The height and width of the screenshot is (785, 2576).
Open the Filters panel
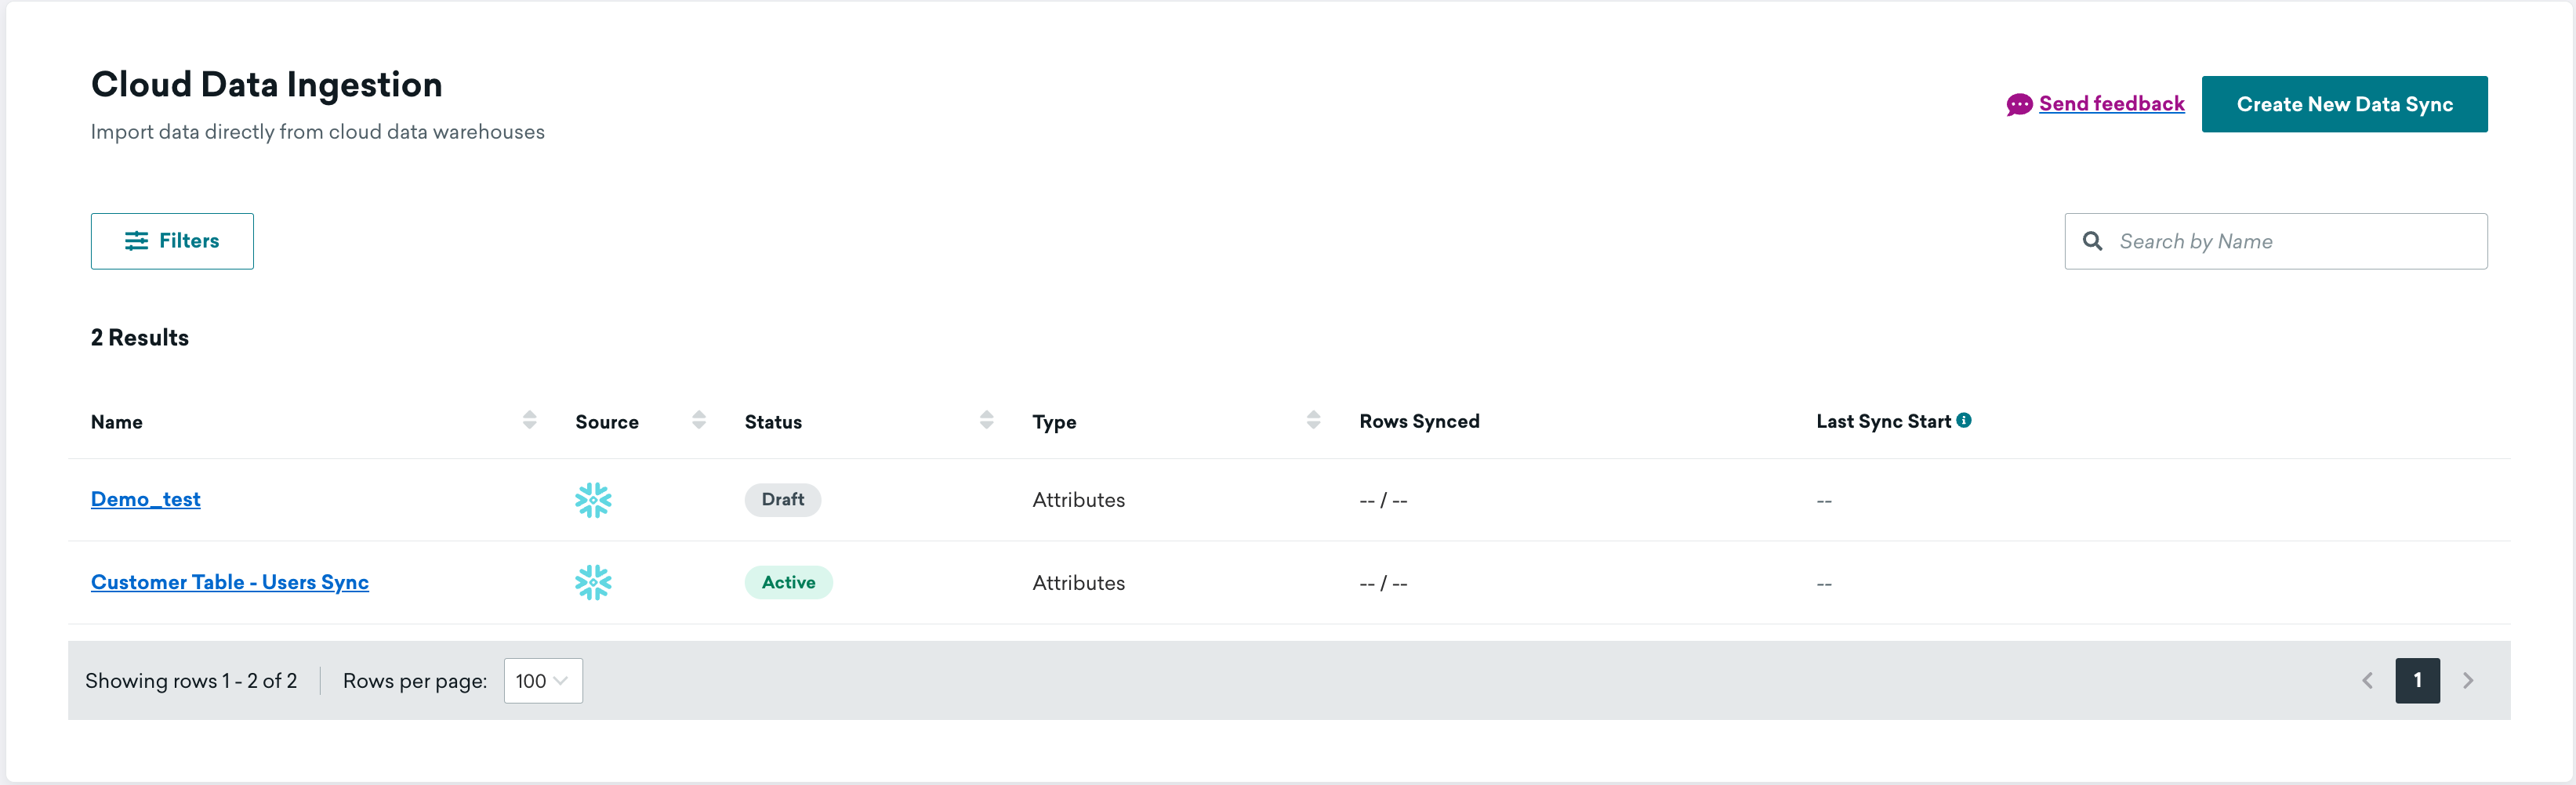tap(172, 241)
